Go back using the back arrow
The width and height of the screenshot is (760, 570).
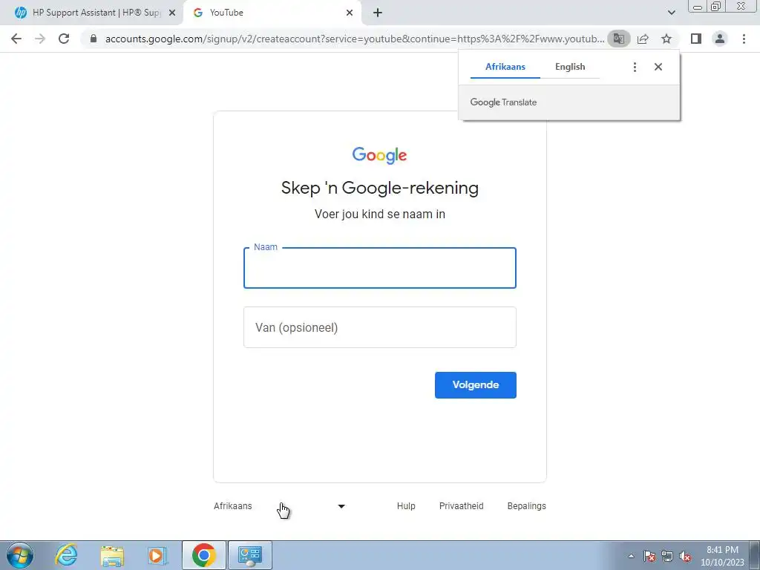click(16, 39)
